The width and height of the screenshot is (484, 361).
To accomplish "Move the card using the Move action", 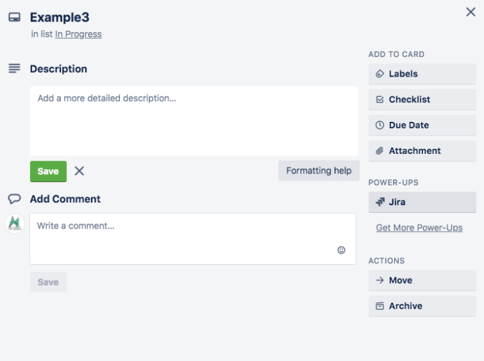I will click(422, 280).
